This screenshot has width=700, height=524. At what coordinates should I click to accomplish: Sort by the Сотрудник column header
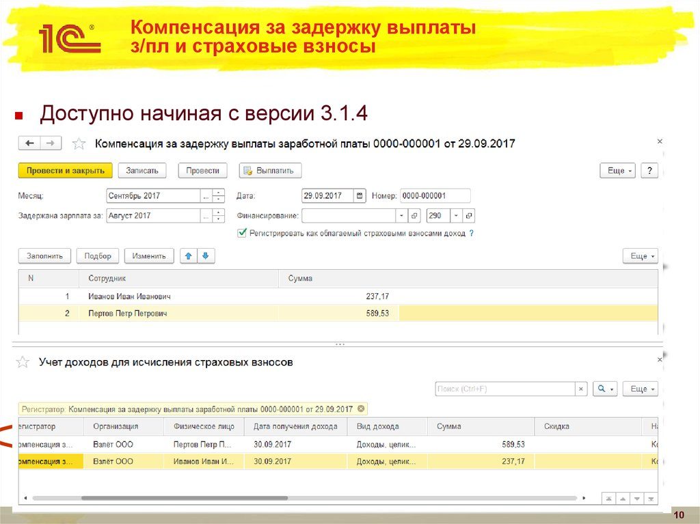click(178, 278)
